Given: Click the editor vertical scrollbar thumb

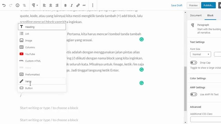Looking at the screenshot, I should pyautogui.click(x=185, y=89).
